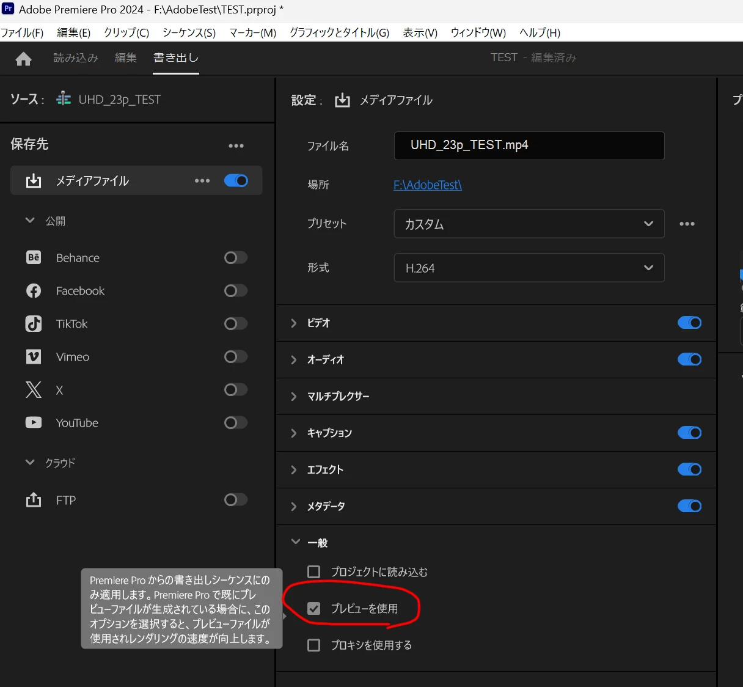Image resolution: width=743 pixels, height=687 pixels.
Task: Enable the X publish toggle
Action: pyautogui.click(x=236, y=389)
